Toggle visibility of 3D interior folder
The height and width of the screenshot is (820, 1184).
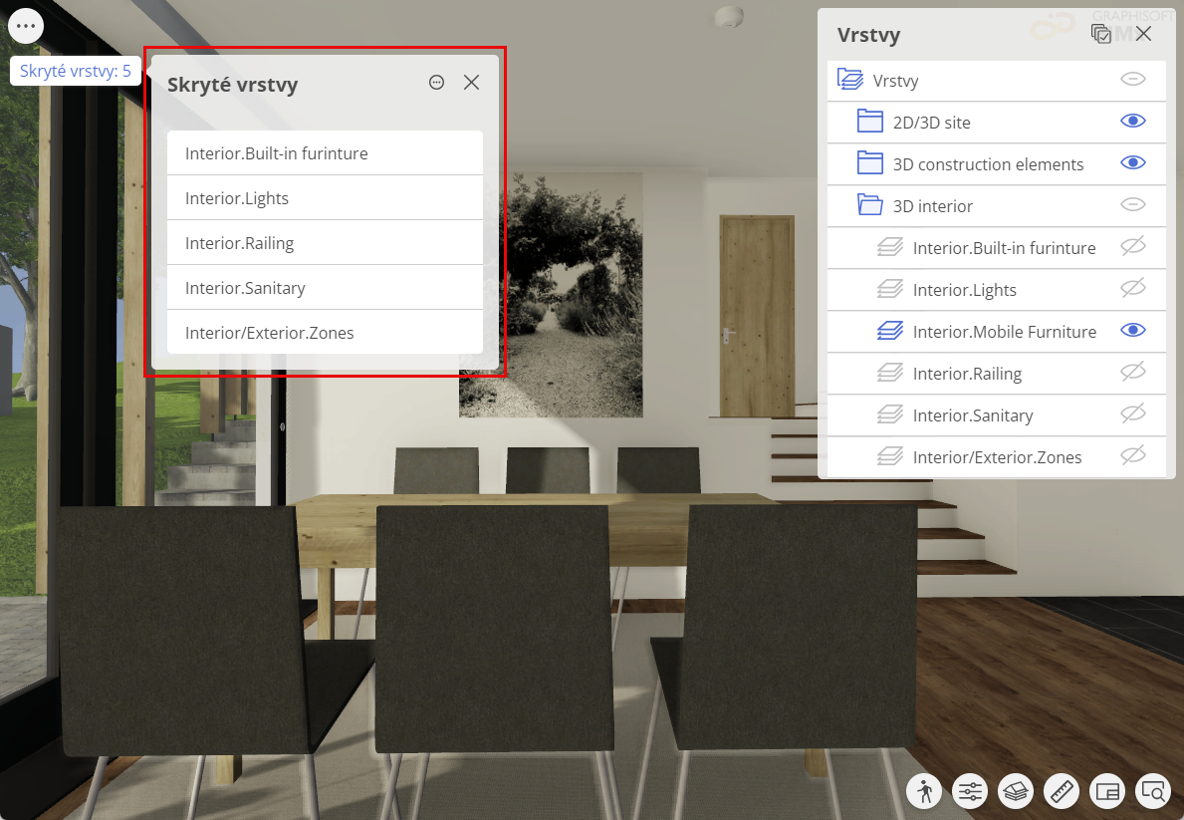(1132, 205)
